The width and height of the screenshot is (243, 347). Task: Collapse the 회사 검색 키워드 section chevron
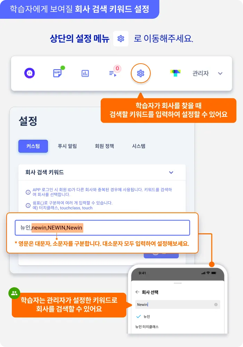(x=171, y=172)
